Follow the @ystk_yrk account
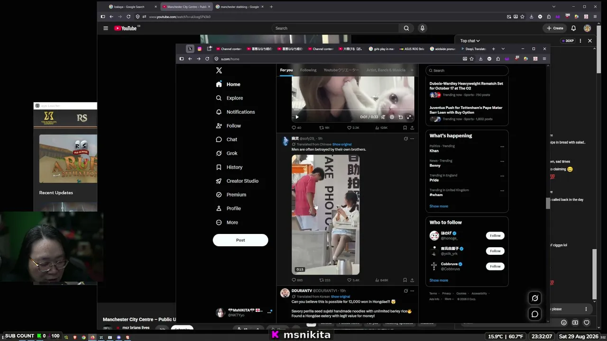The width and height of the screenshot is (607, 341). 495,251
